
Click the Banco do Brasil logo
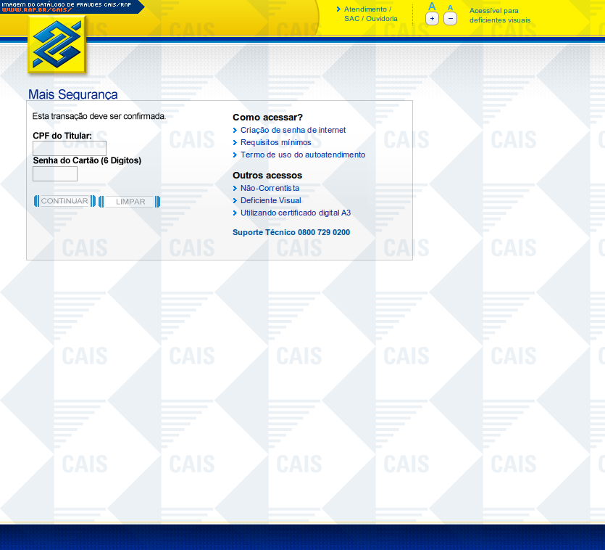pyautogui.click(x=57, y=45)
